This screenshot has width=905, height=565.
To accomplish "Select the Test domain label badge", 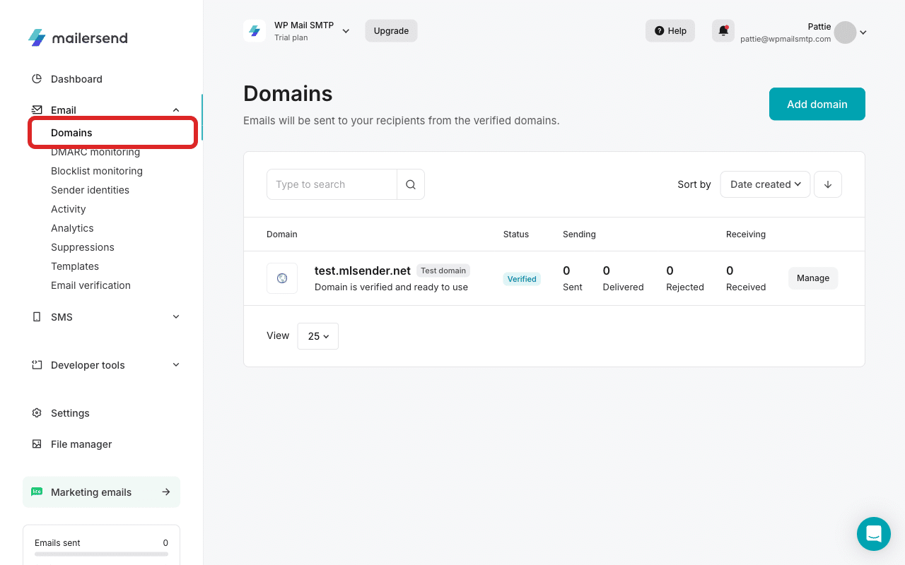I will [443, 270].
